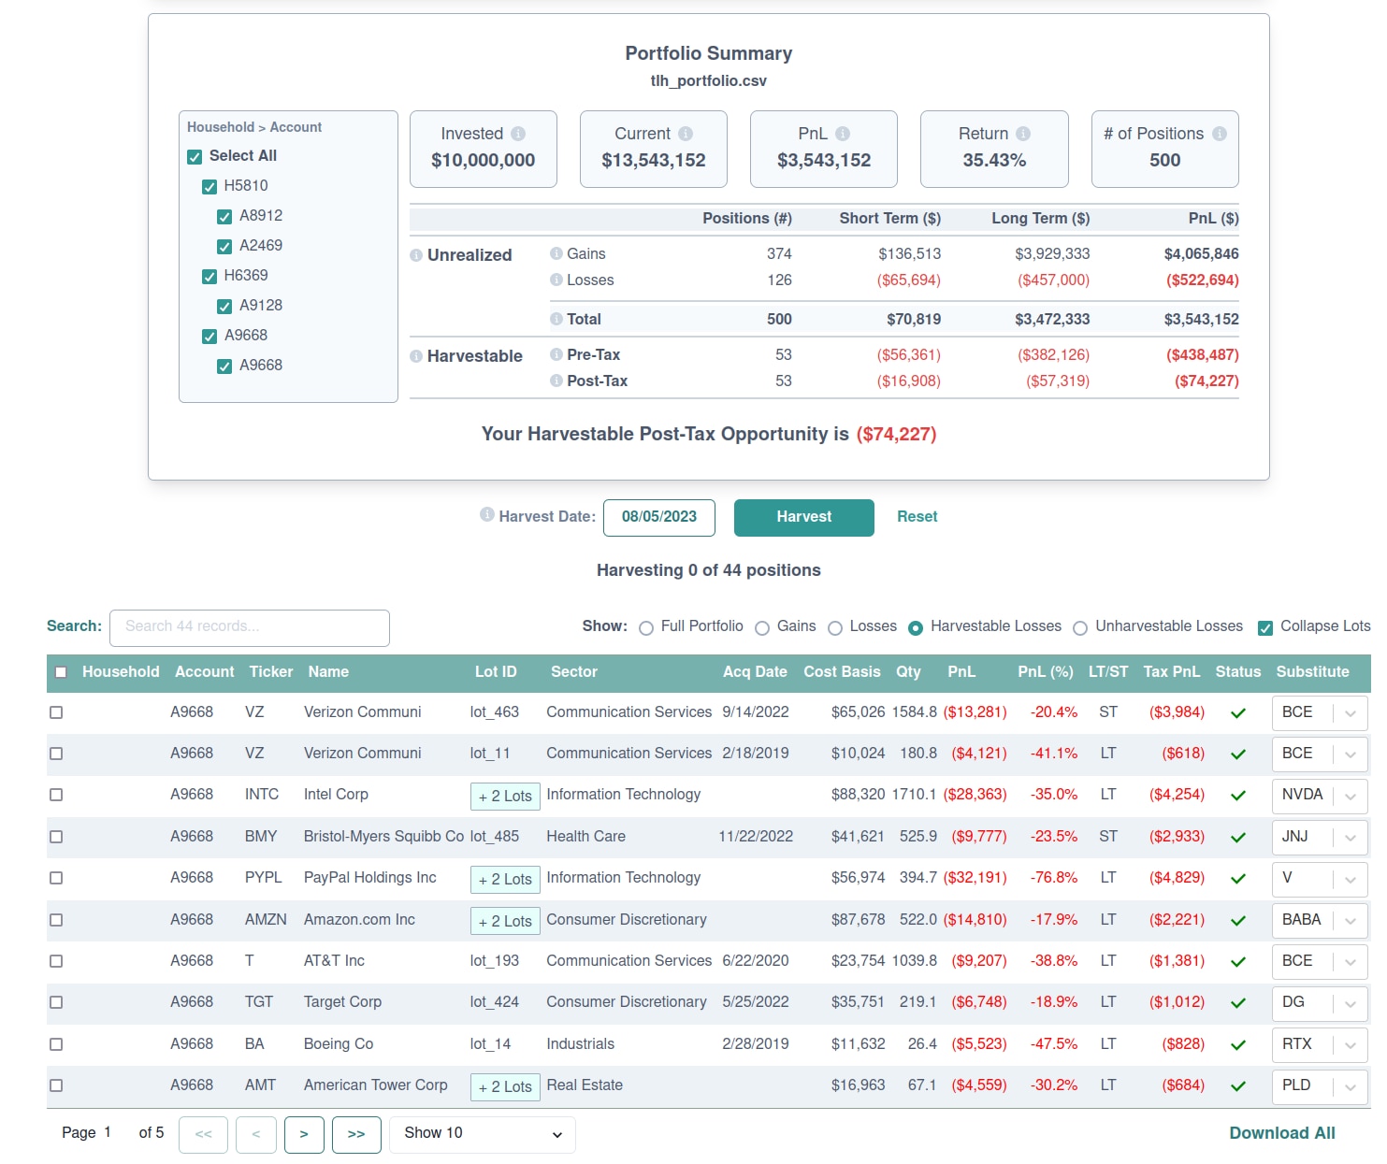Click the info icon before Total row
The image size is (1387, 1164).
click(556, 319)
